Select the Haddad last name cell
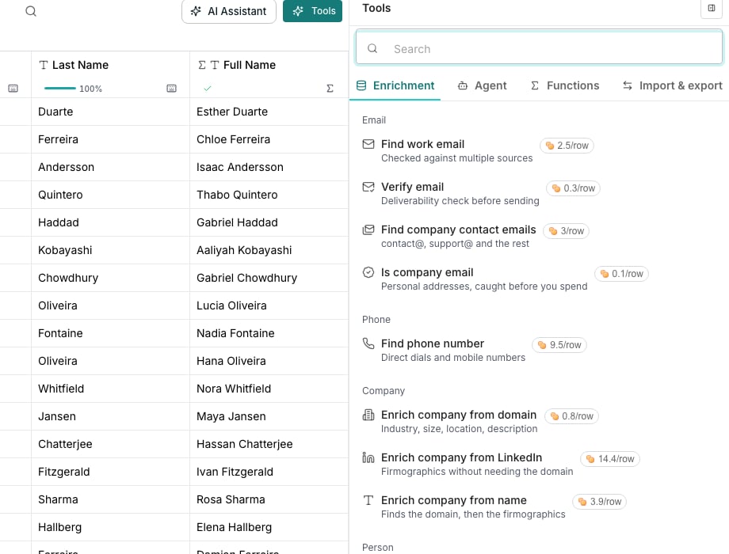Viewport: 729px width, 554px height. point(110,222)
